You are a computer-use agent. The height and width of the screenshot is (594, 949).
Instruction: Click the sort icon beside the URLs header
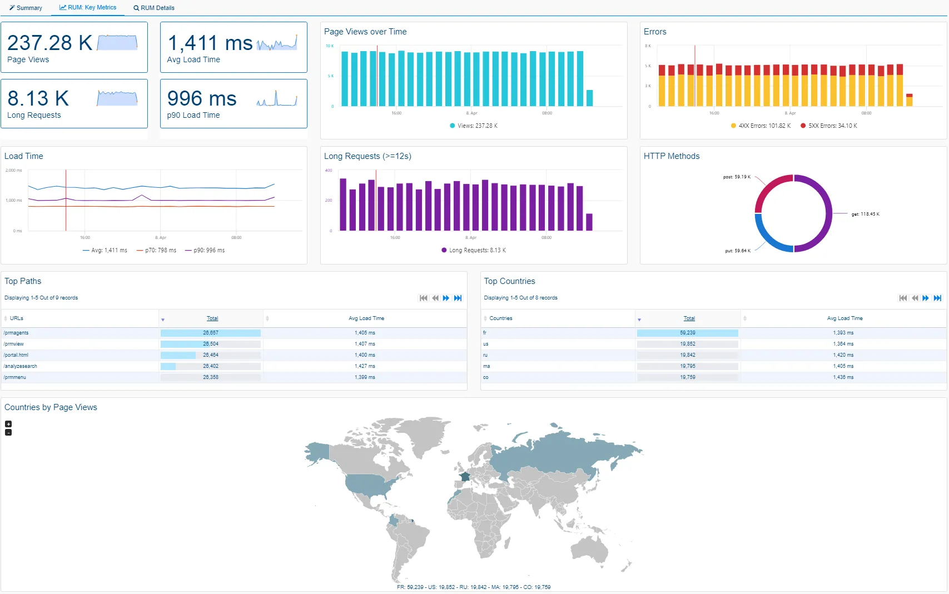5,318
